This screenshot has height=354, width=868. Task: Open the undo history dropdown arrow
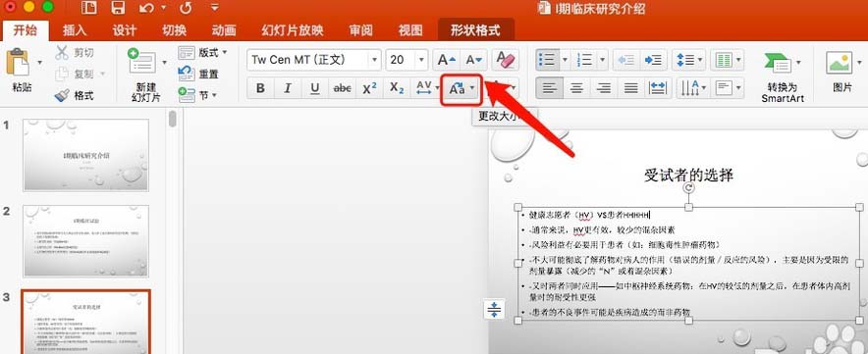click(x=163, y=8)
